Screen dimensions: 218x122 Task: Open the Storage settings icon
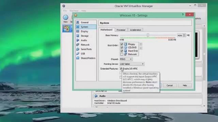(78, 36)
